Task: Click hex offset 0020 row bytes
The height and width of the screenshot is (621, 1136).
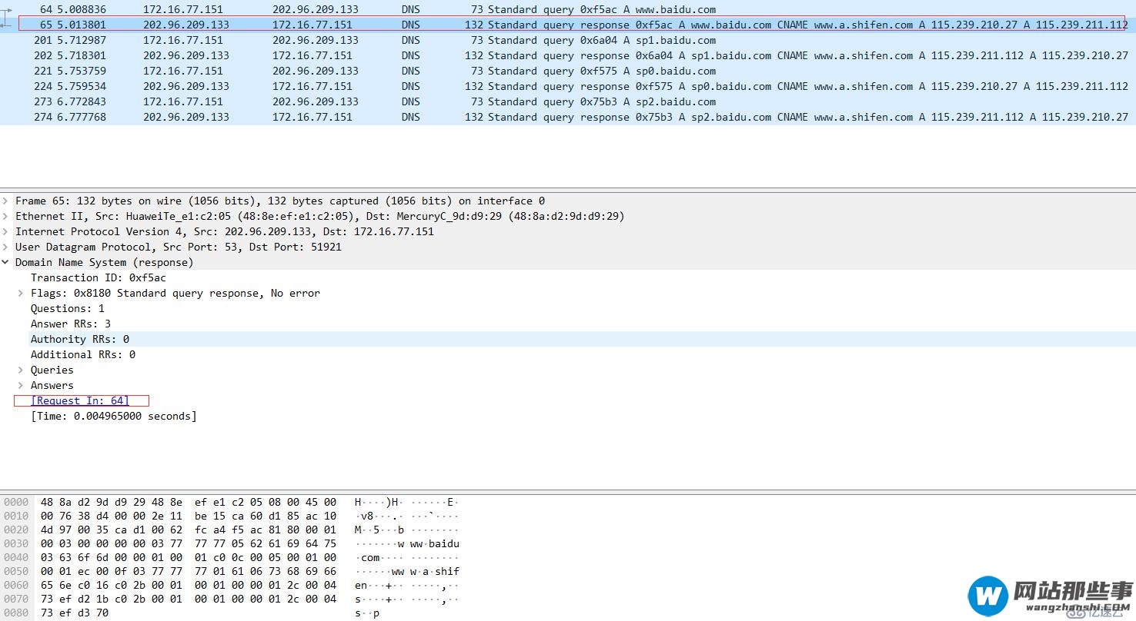Action: 189,530
